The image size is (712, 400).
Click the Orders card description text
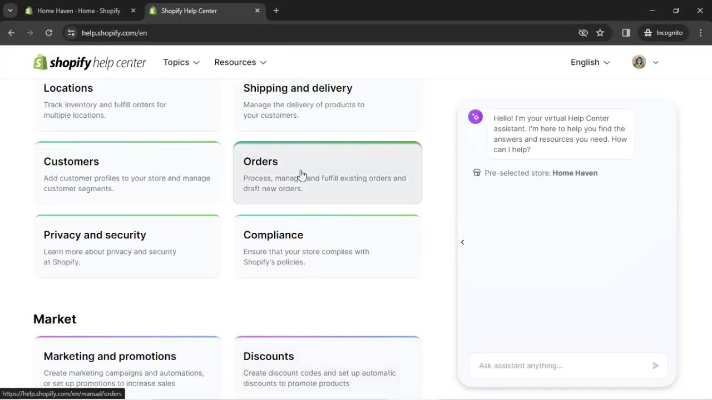[x=324, y=183]
